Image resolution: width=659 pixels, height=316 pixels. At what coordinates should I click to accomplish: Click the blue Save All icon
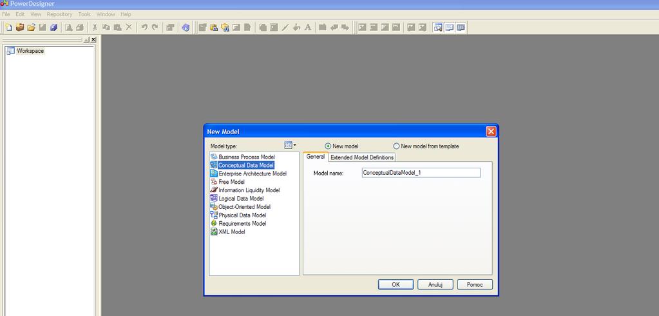54,28
